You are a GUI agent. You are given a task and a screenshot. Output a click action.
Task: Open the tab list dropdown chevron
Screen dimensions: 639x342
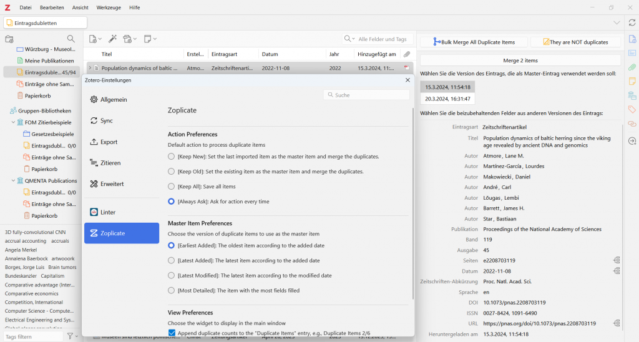(617, 23)
